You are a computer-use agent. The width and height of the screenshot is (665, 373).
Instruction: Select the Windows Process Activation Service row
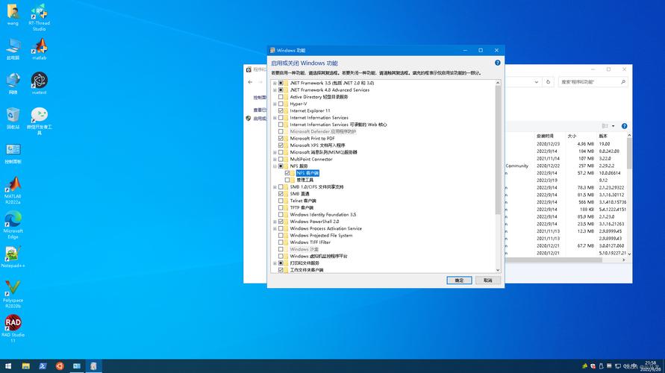[325, 228]
